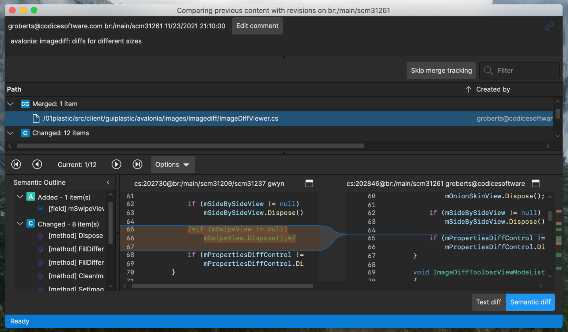Maximize the right revision pane
The width and height of the screenshot is (568, 332).
pyautogui.click(x=536, y=184)
